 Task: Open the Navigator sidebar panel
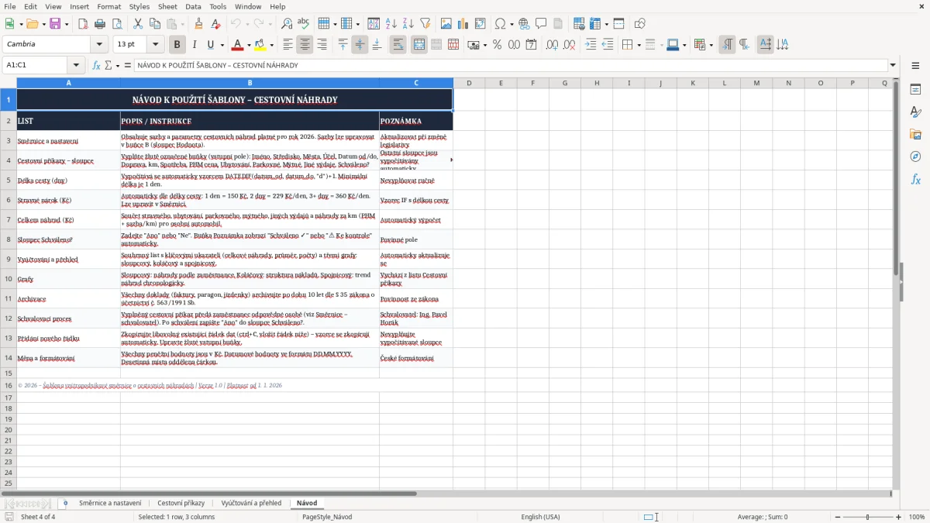(915, 157)
